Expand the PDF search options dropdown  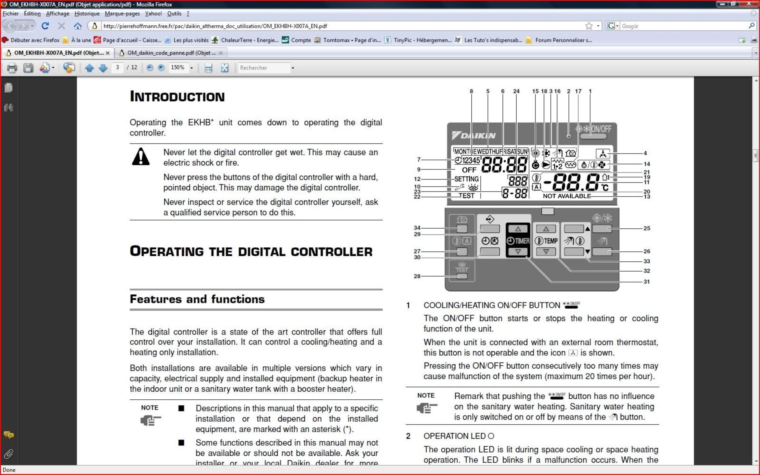[x=293, y=68]
